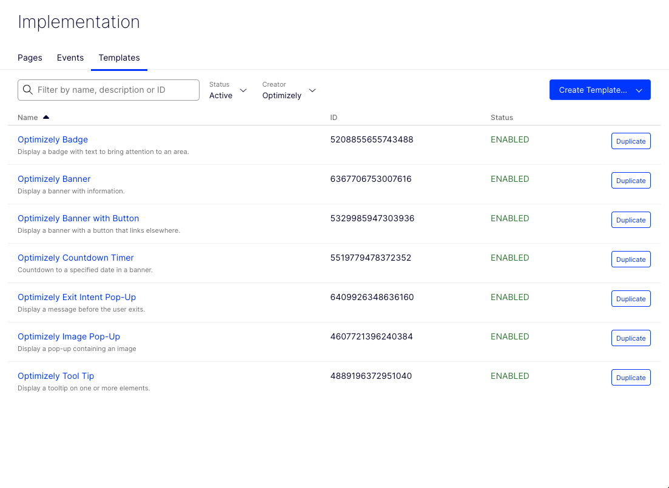
Task: Select the Templates tab
Action: coord(119,58)
